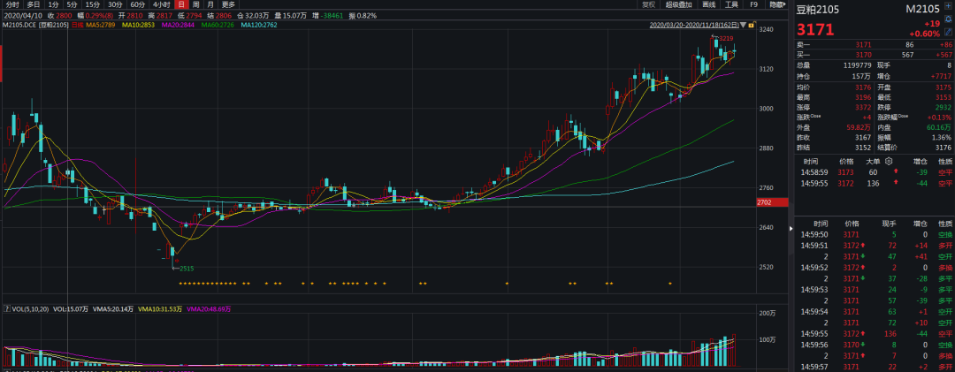This screenshot has height=372, width=955.
Task: Click the 内盘 60.16万 value
Action: pos(940,127)
